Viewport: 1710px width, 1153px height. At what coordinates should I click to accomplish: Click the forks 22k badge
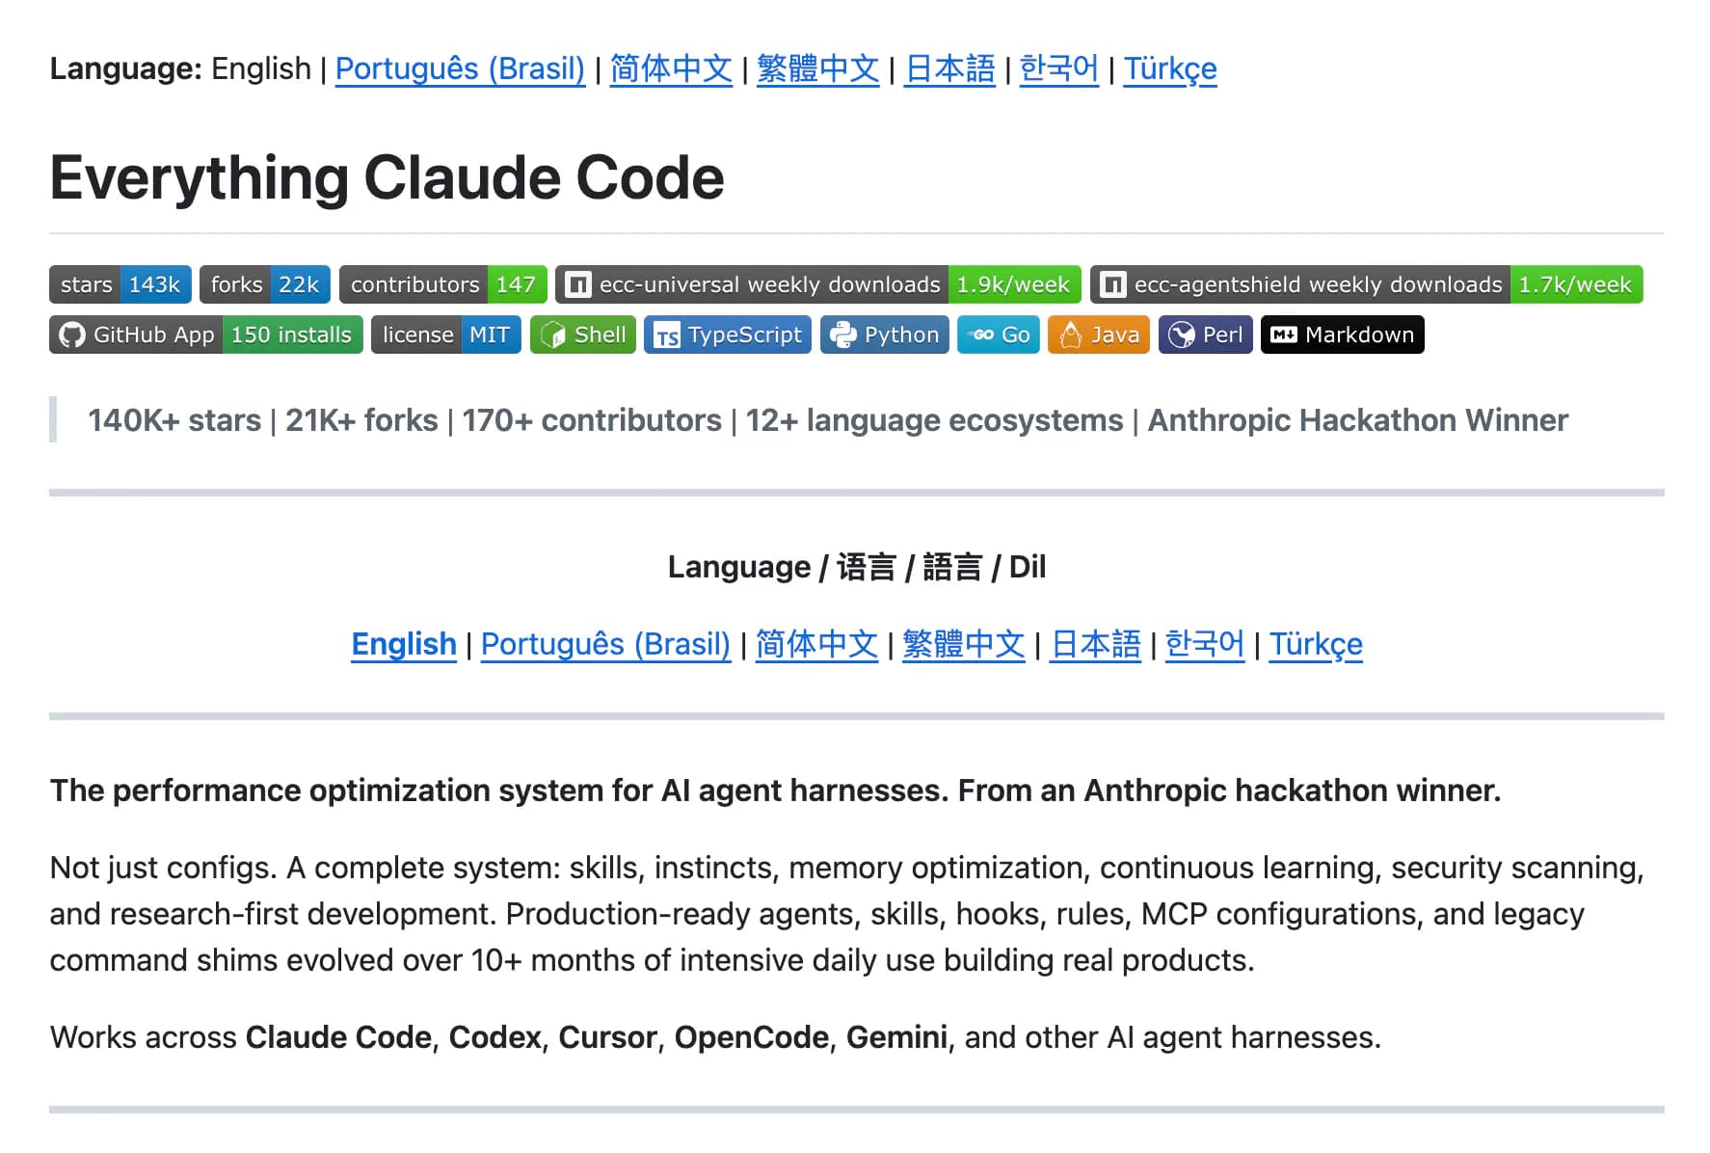click(264, 284)
